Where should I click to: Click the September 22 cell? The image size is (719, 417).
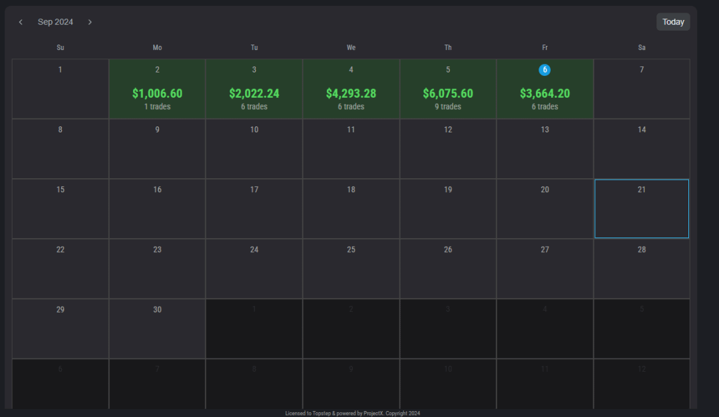point(60,268)
